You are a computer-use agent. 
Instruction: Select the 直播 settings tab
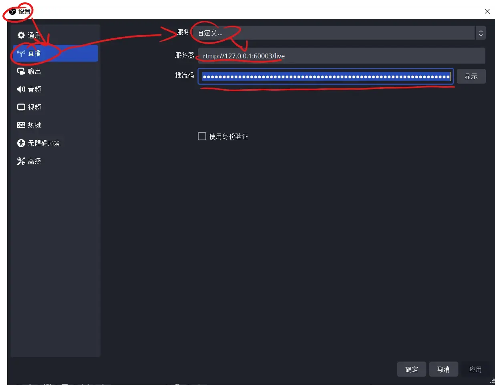[x=55, y=53]
